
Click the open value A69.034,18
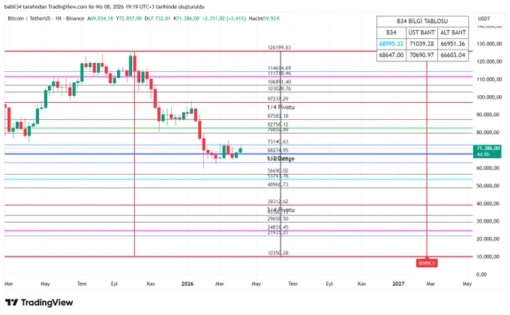[x=100, y=19]
